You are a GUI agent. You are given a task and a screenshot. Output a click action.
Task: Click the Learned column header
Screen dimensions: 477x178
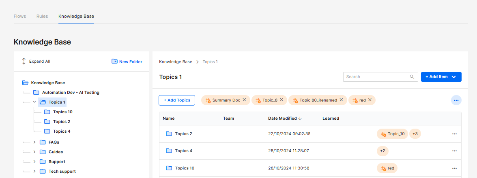point(331,119)
